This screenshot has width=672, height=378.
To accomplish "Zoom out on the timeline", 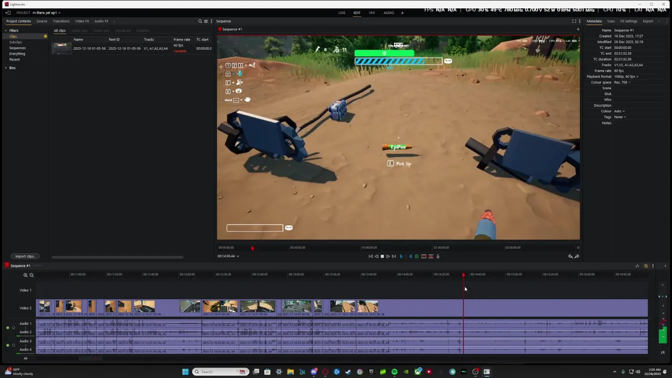I will (x=31, y=275).
